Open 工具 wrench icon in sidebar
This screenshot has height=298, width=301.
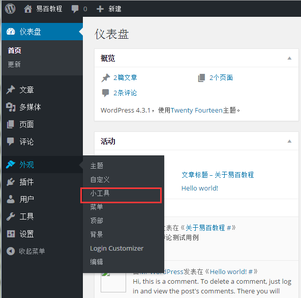(11, 216)
